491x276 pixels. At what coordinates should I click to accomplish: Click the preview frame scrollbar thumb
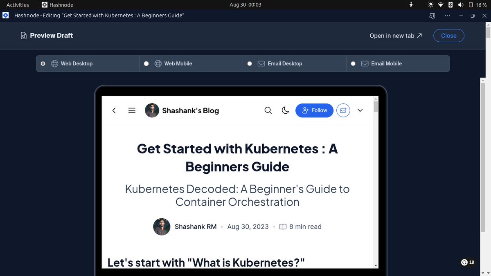click(376, 107)
